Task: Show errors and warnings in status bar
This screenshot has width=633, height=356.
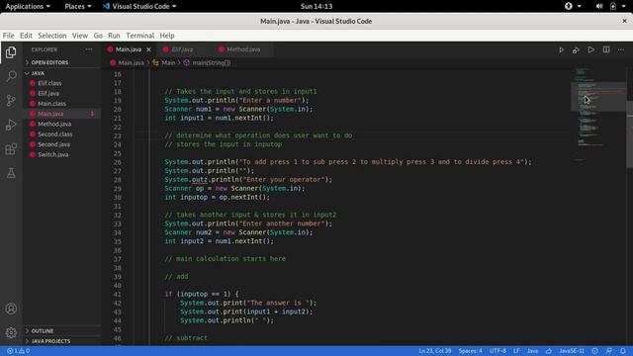Action: (x=18, y=351)
